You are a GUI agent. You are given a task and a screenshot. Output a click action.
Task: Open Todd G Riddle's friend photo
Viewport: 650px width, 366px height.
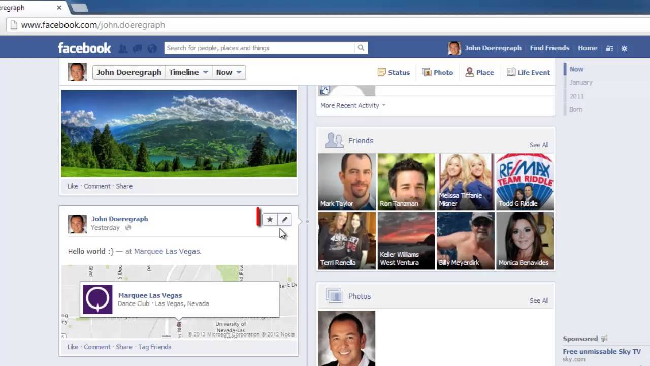[x=525, y=181]
